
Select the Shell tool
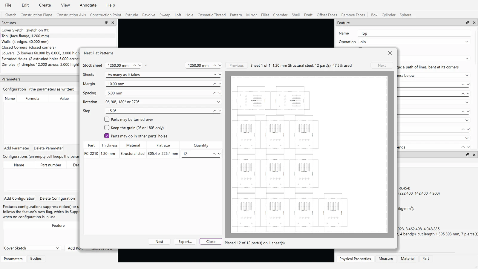(x=296, y=15)
